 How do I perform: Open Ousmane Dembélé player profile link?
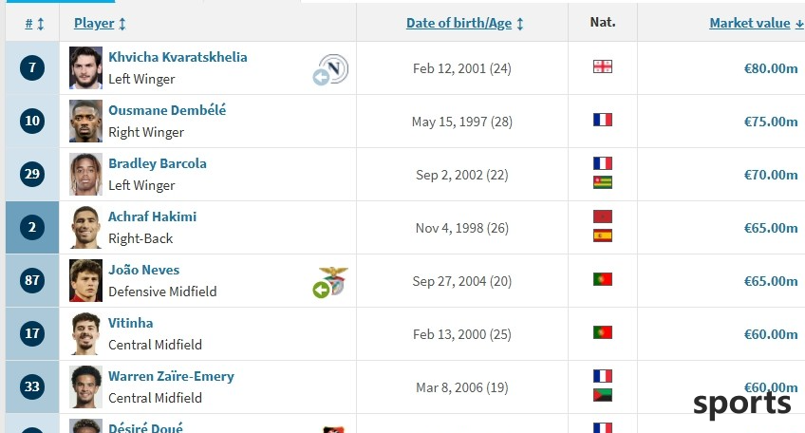pos(167,110)
